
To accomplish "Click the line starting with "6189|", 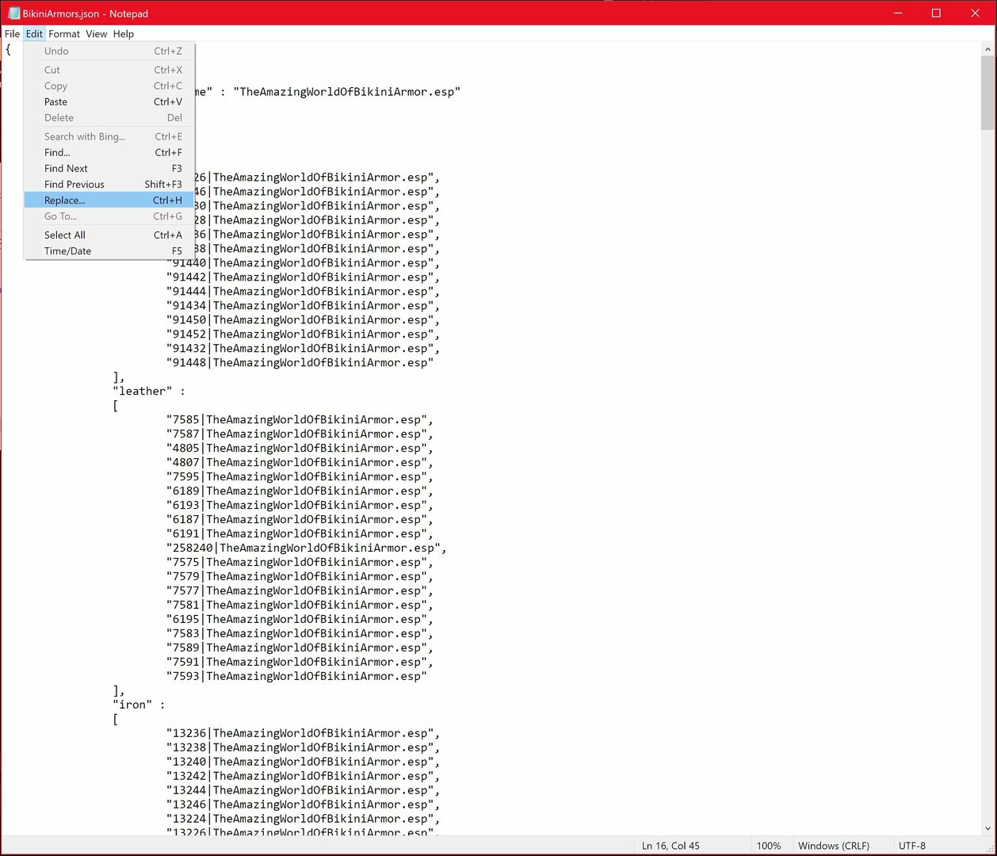I will [300, 491].
